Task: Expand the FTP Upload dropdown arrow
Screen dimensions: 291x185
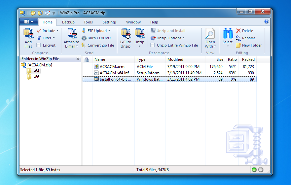Action: [x=109, y=31]
